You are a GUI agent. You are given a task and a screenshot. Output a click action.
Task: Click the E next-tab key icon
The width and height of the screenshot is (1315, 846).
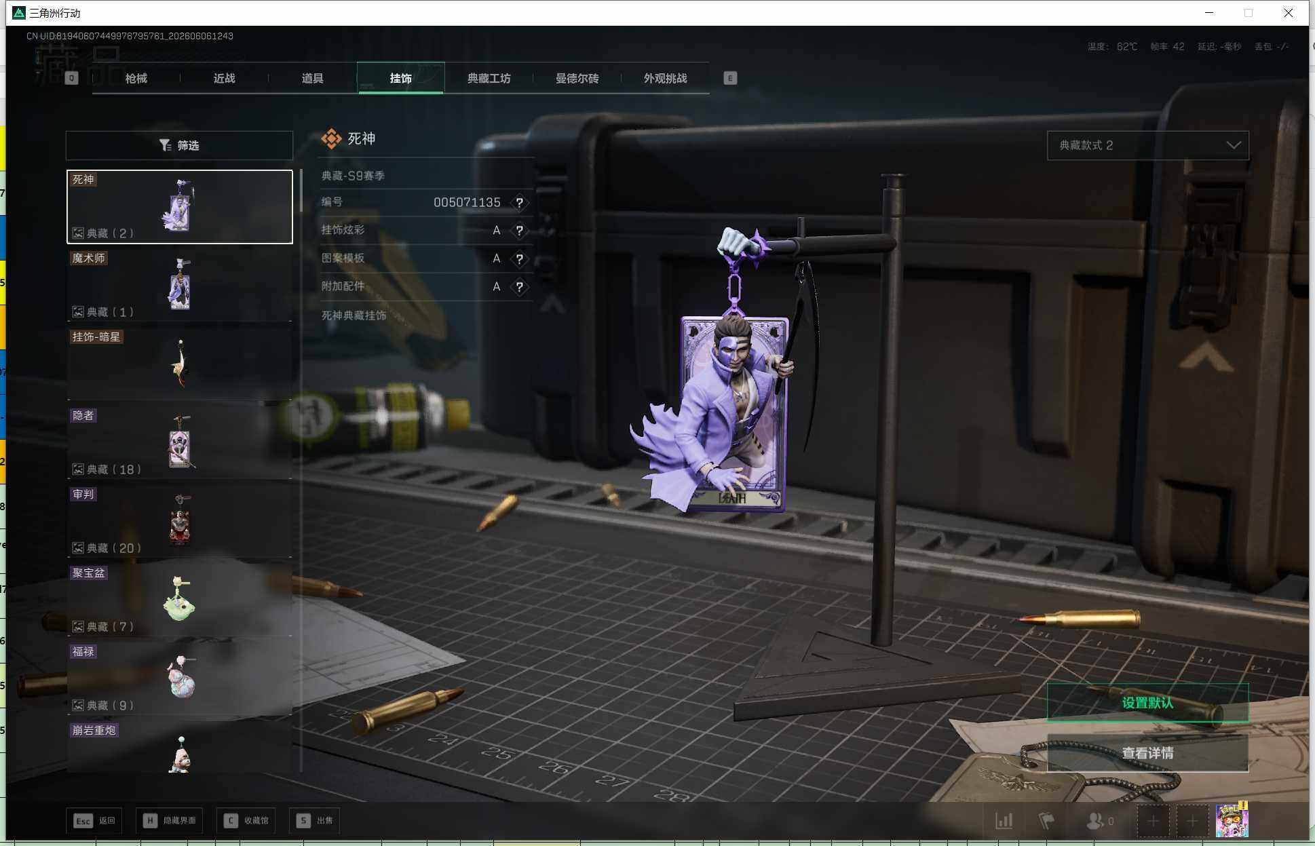click(x=730, y=78)
